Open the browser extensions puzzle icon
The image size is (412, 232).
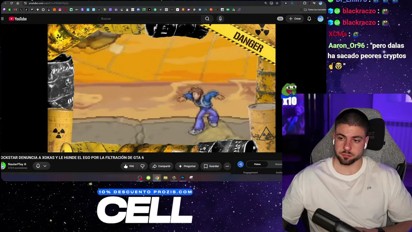[304, 3]
